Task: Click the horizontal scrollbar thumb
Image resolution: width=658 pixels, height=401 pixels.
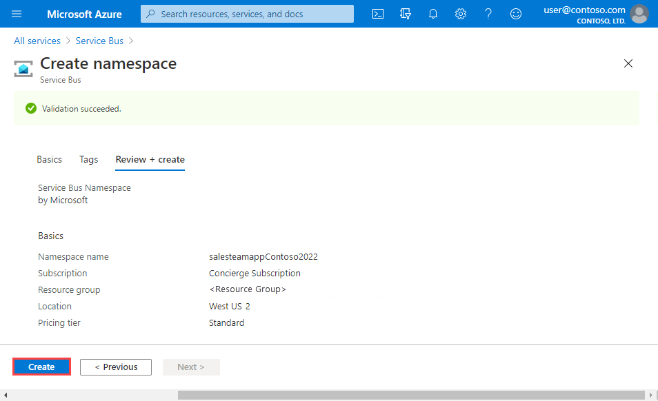Action: (411, 395)
